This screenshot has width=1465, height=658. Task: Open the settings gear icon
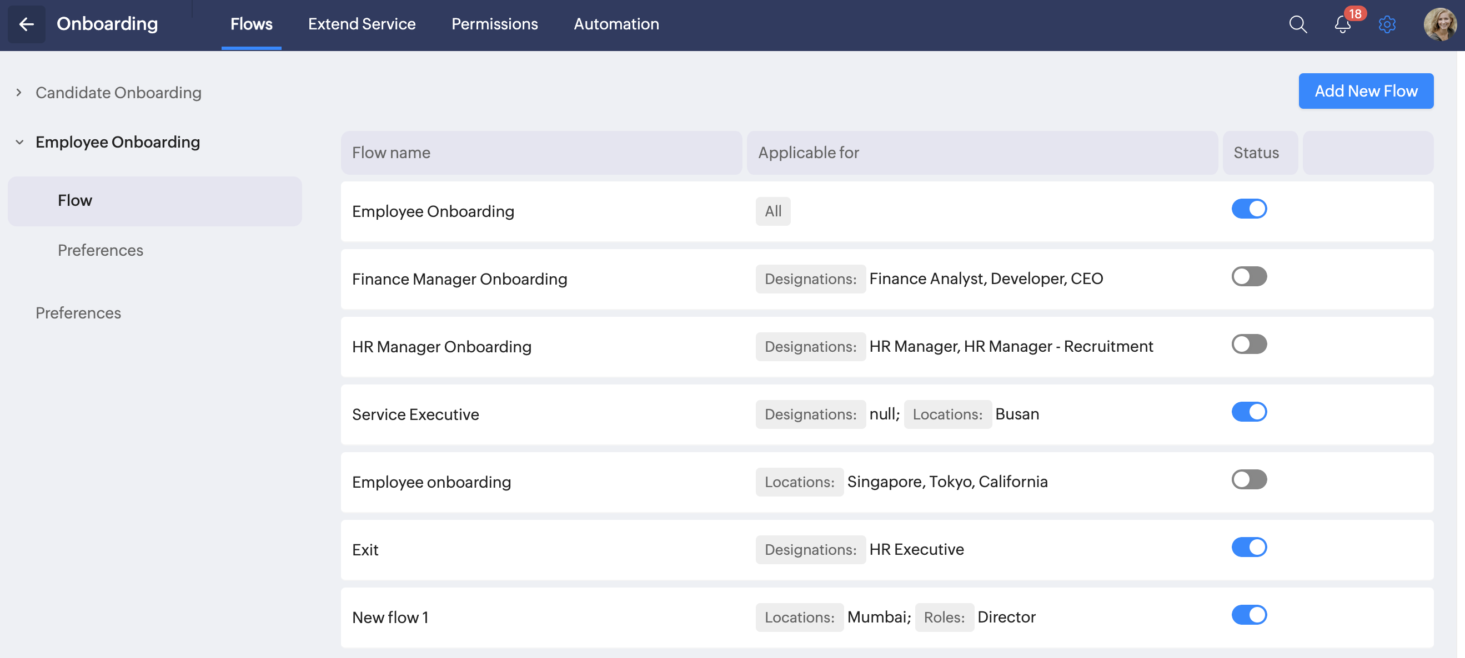click(x=1387, y=24)
